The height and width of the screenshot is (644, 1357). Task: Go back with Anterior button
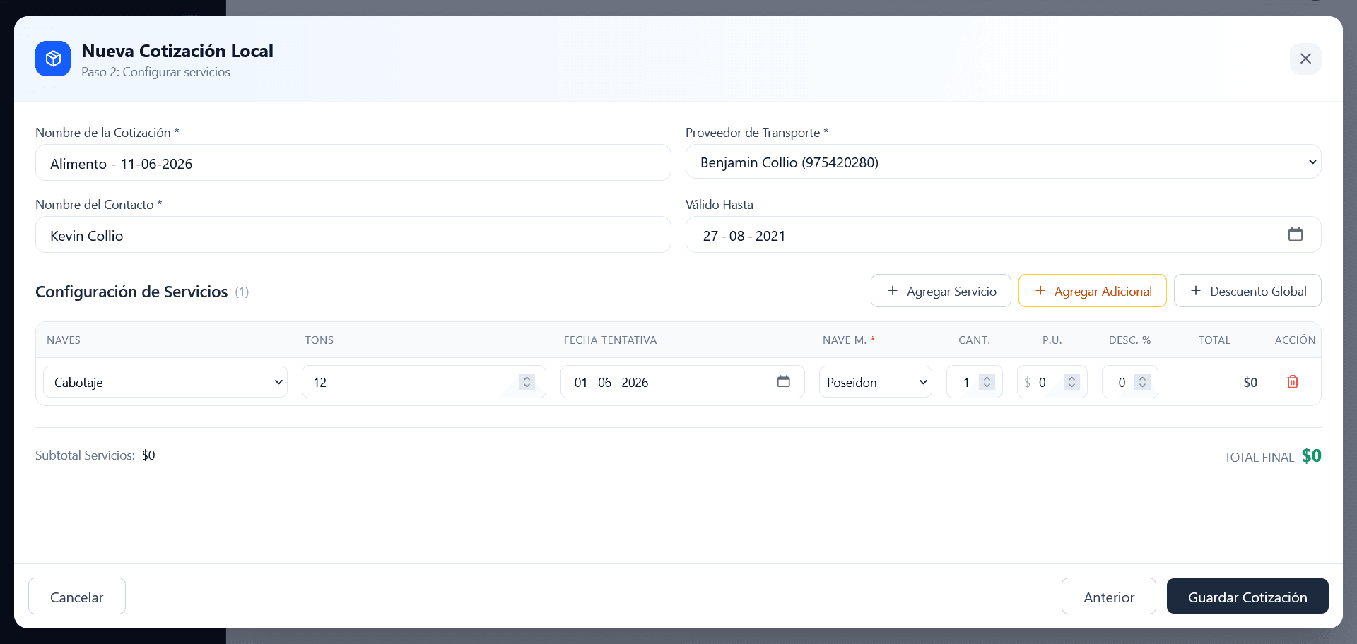[x=1109, y=596]
